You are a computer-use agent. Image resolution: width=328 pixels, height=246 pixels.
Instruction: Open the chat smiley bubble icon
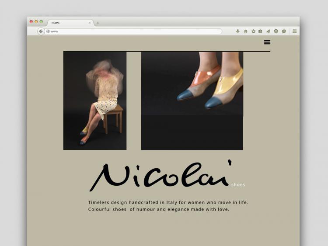(284, 31)
